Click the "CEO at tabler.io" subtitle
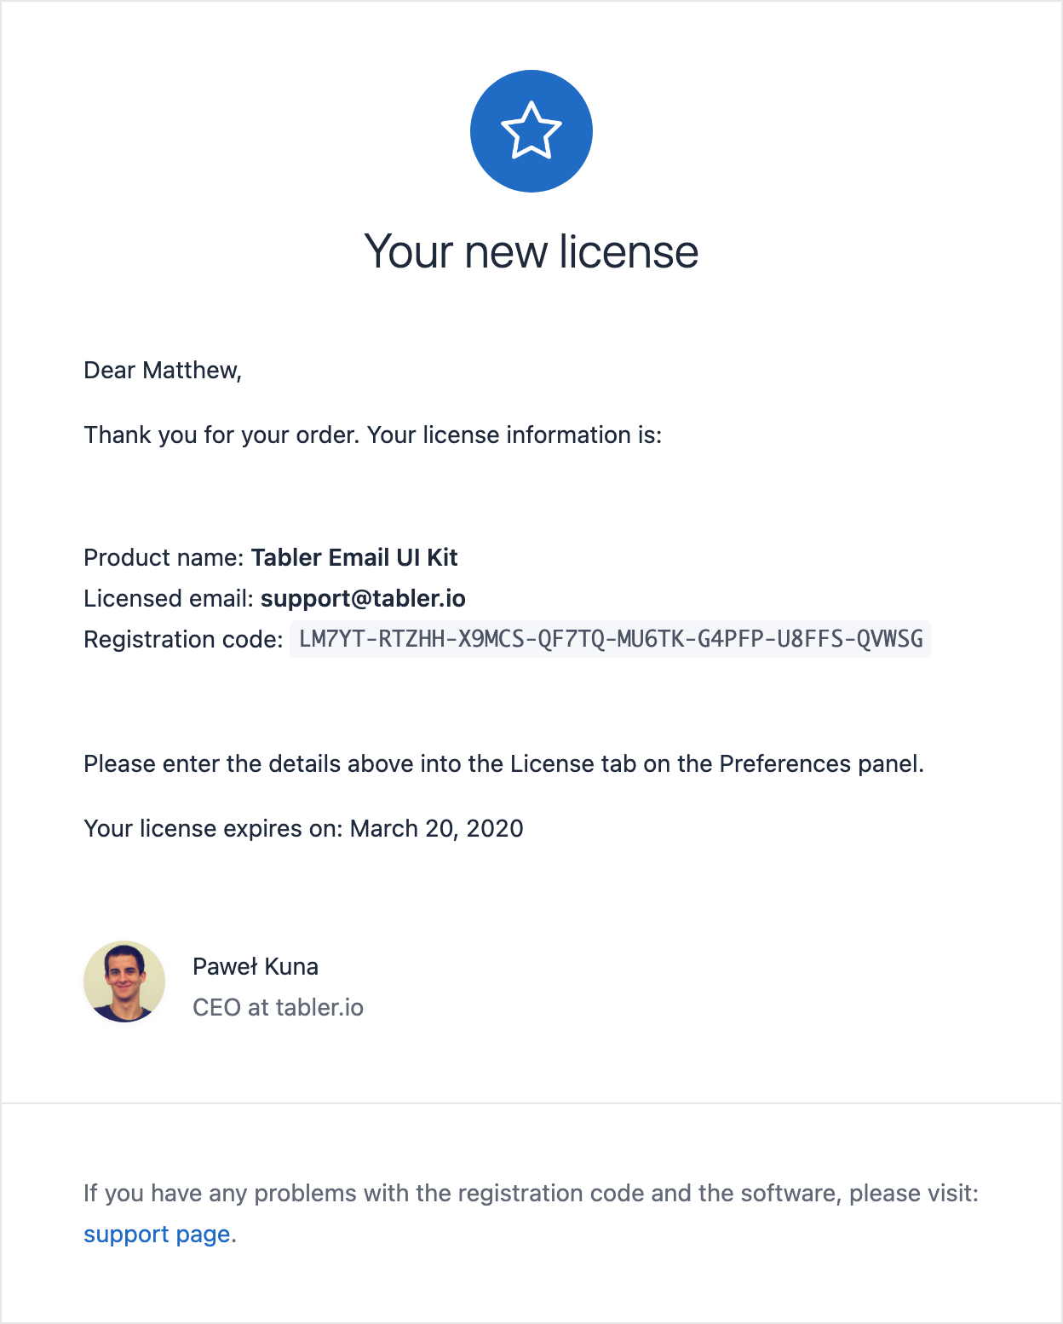This screenshot has height=1324, width=1063. coord(278,1007)
